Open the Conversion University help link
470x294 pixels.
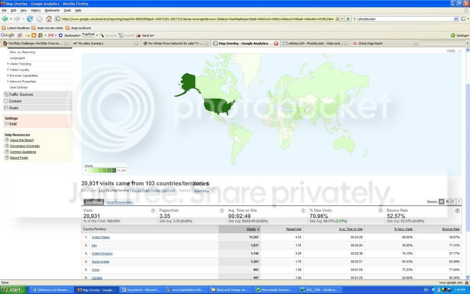coord(25,146)
